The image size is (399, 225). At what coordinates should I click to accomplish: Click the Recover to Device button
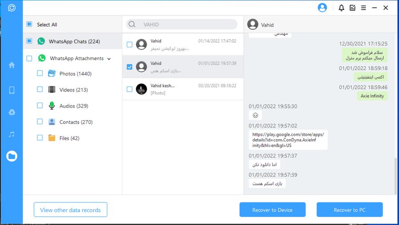coord(272,210)
